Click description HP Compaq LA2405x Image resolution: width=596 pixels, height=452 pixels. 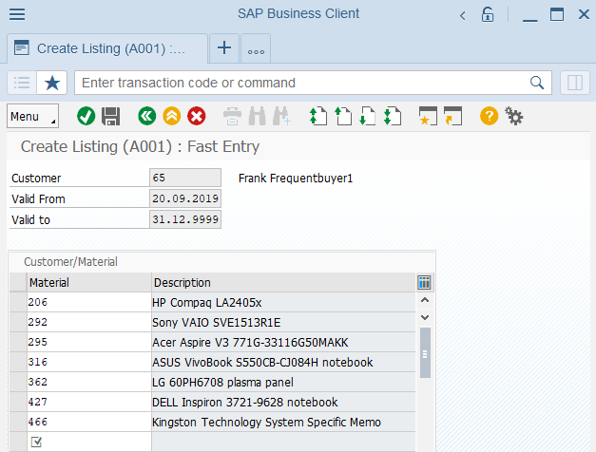tap(283, 302)
